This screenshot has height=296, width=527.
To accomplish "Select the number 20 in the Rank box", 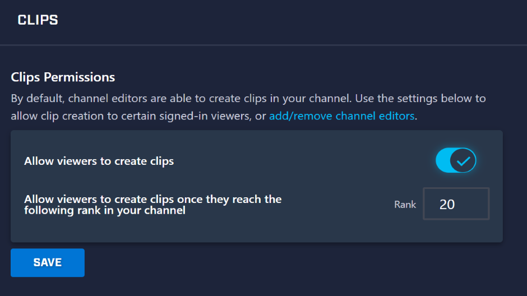I will [x=447, y=204].
